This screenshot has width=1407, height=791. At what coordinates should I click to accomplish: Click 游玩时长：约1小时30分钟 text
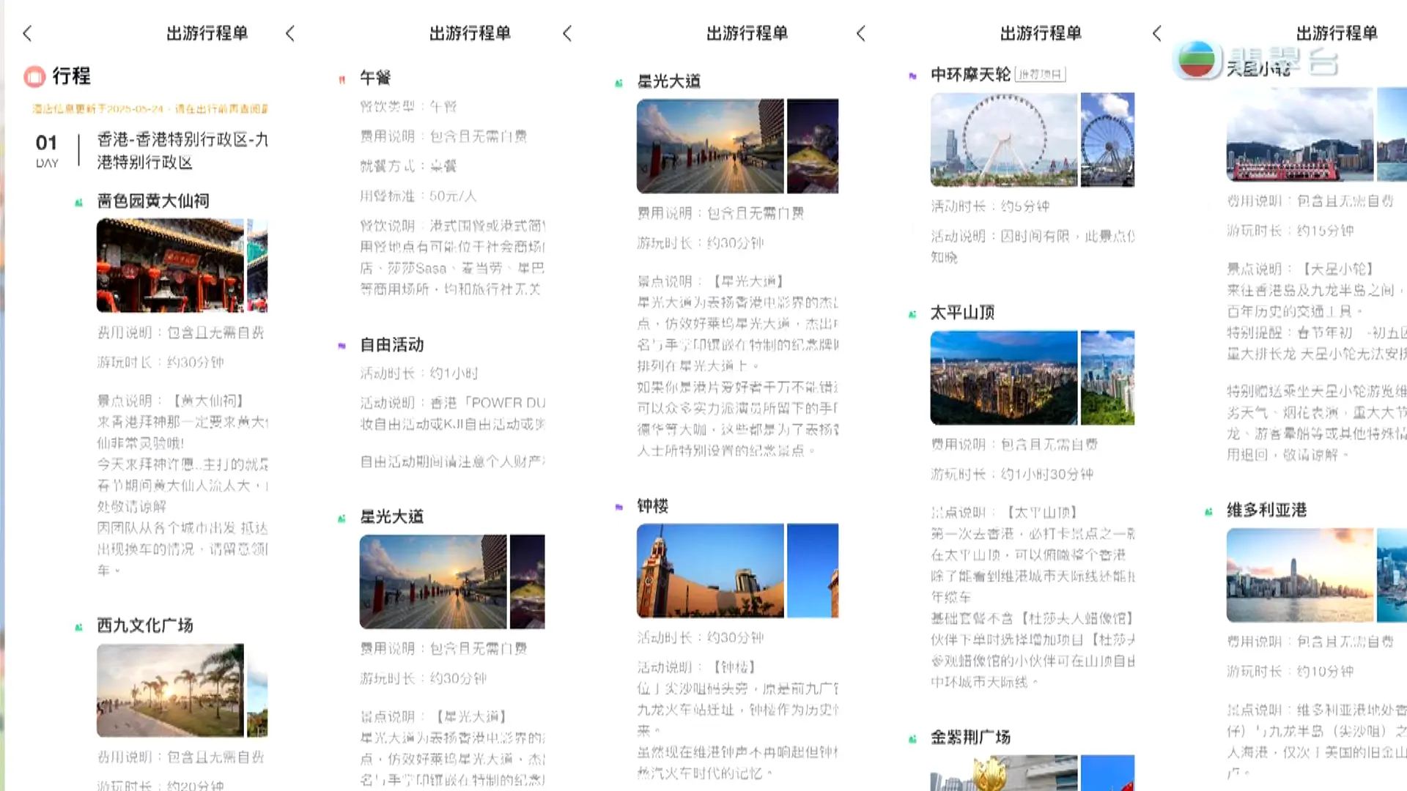click(1012, 475)
